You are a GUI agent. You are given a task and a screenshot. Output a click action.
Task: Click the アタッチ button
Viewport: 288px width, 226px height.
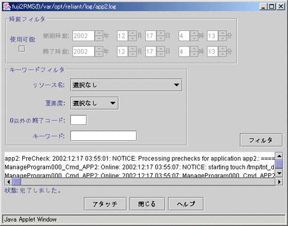[105, 204]
